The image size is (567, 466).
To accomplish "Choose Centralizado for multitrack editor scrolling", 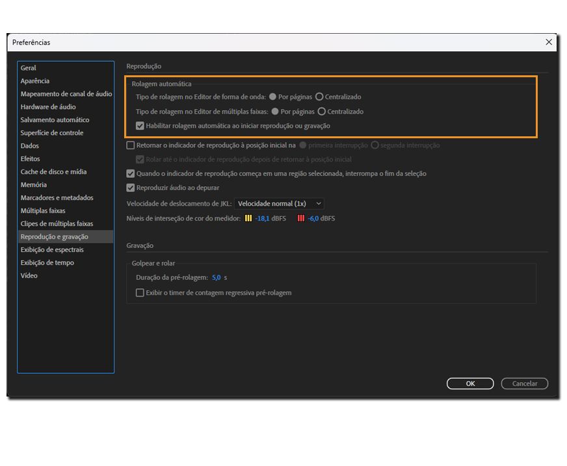I will tap(321, 112).
